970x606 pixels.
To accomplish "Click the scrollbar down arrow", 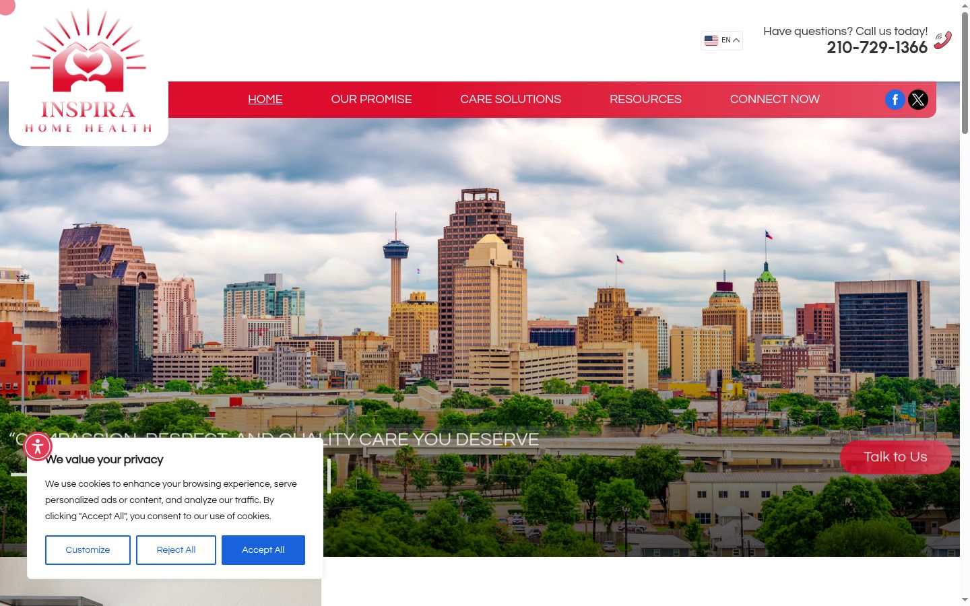I will point(965,600).
